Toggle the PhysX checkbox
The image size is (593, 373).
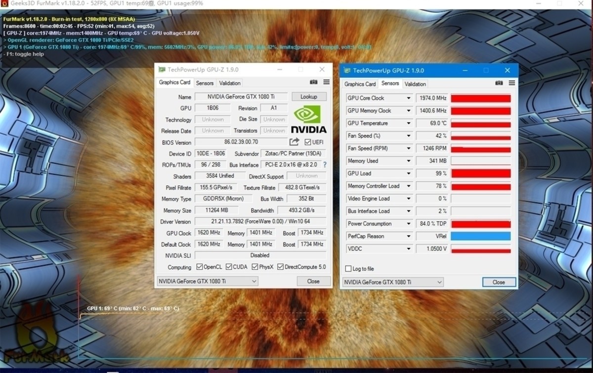255,267
